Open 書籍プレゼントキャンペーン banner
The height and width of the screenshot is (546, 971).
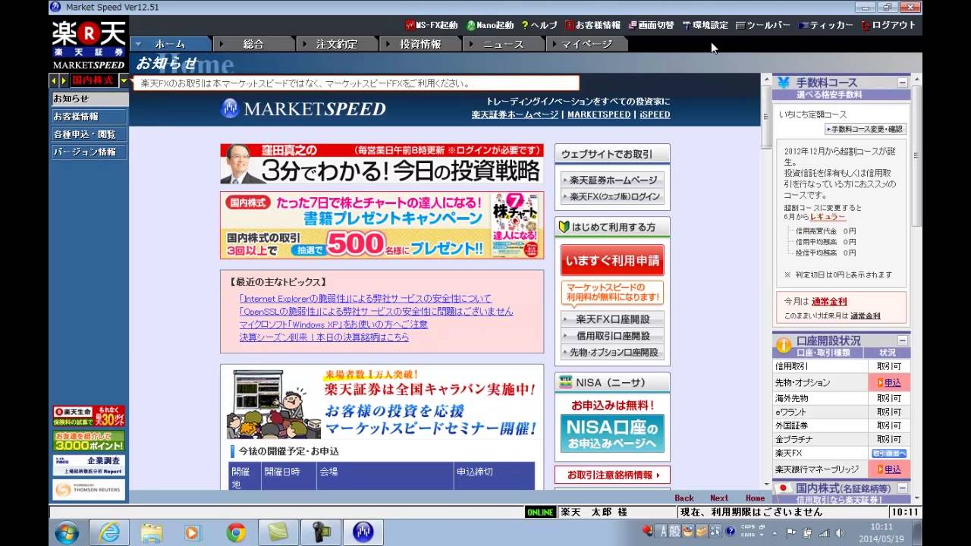pyautogui.click(x=382, y=224)
